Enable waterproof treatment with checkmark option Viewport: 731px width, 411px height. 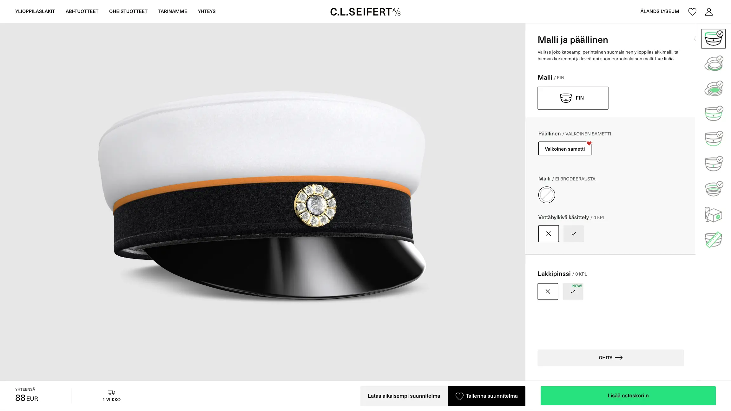tap(574, 234)
